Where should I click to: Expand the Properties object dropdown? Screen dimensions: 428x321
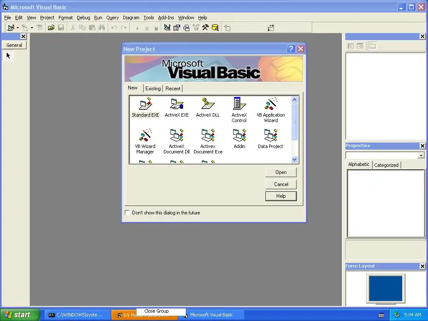(x=421, y=155)
